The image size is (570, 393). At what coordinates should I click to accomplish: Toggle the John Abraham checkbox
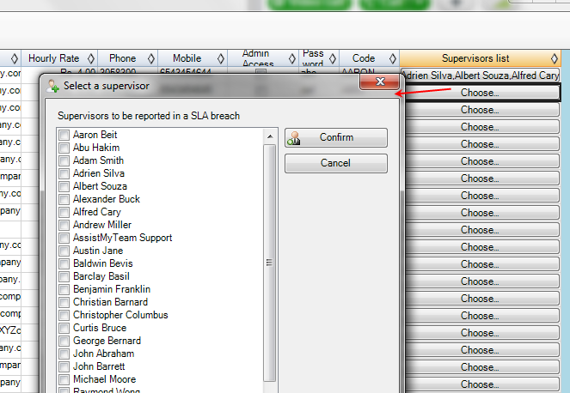click(64, 354)
